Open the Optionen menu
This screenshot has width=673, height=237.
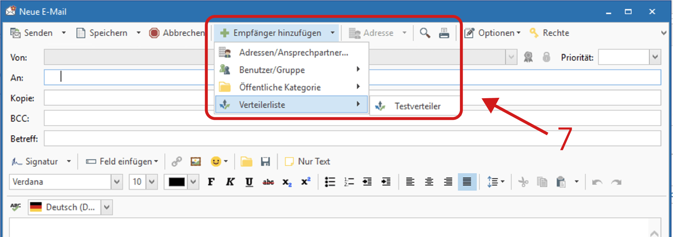tap(492, 33)
